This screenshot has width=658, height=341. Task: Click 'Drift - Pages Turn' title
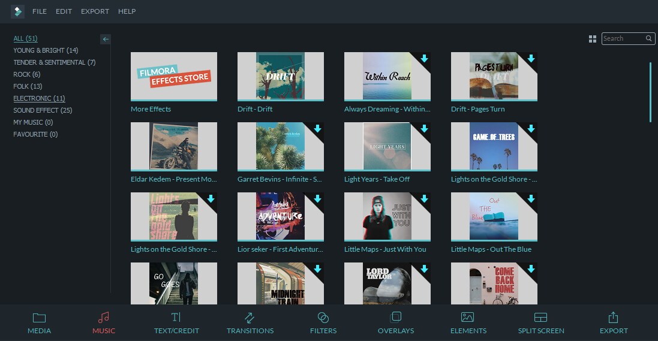coord(477,109)
